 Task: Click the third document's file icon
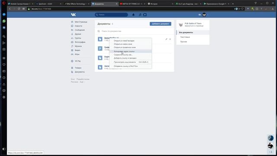click(x=100, y=58)
